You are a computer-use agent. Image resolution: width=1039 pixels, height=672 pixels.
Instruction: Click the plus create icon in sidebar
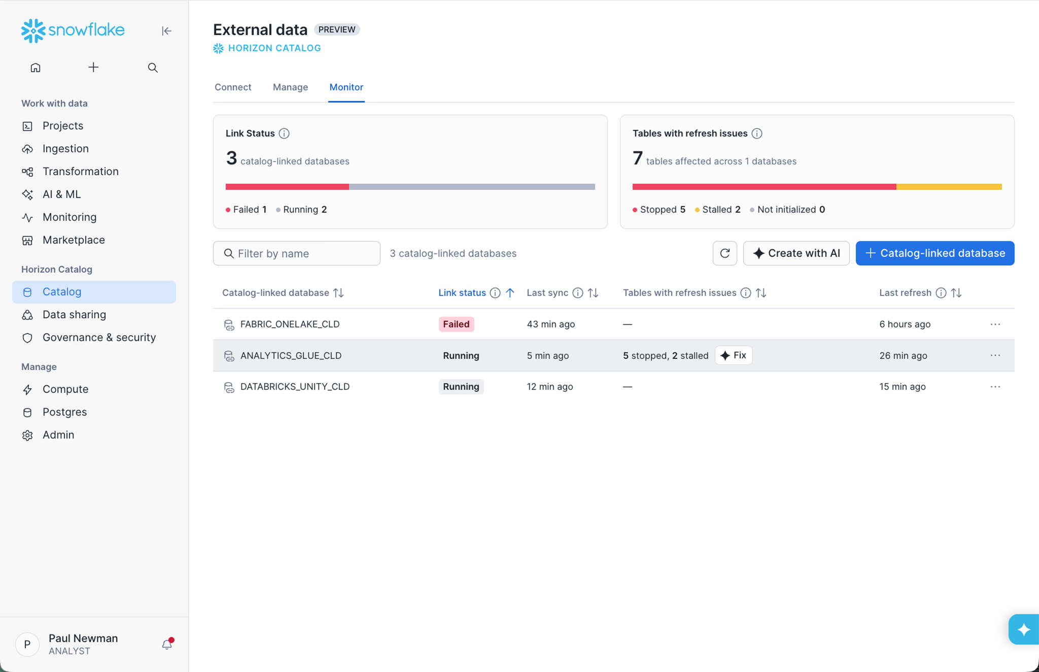tap(93, 68)
